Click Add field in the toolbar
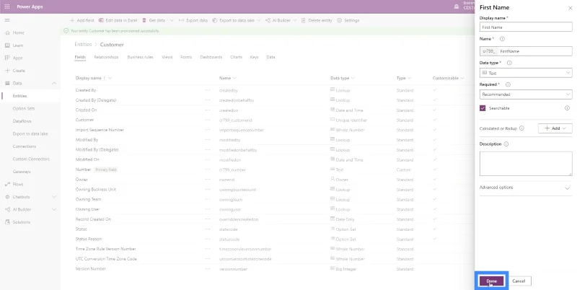This screenshot has height=290, width=577. pos(82,20)
